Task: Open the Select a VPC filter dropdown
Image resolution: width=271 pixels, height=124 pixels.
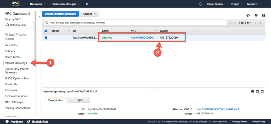Action: (x=19, y=25)
